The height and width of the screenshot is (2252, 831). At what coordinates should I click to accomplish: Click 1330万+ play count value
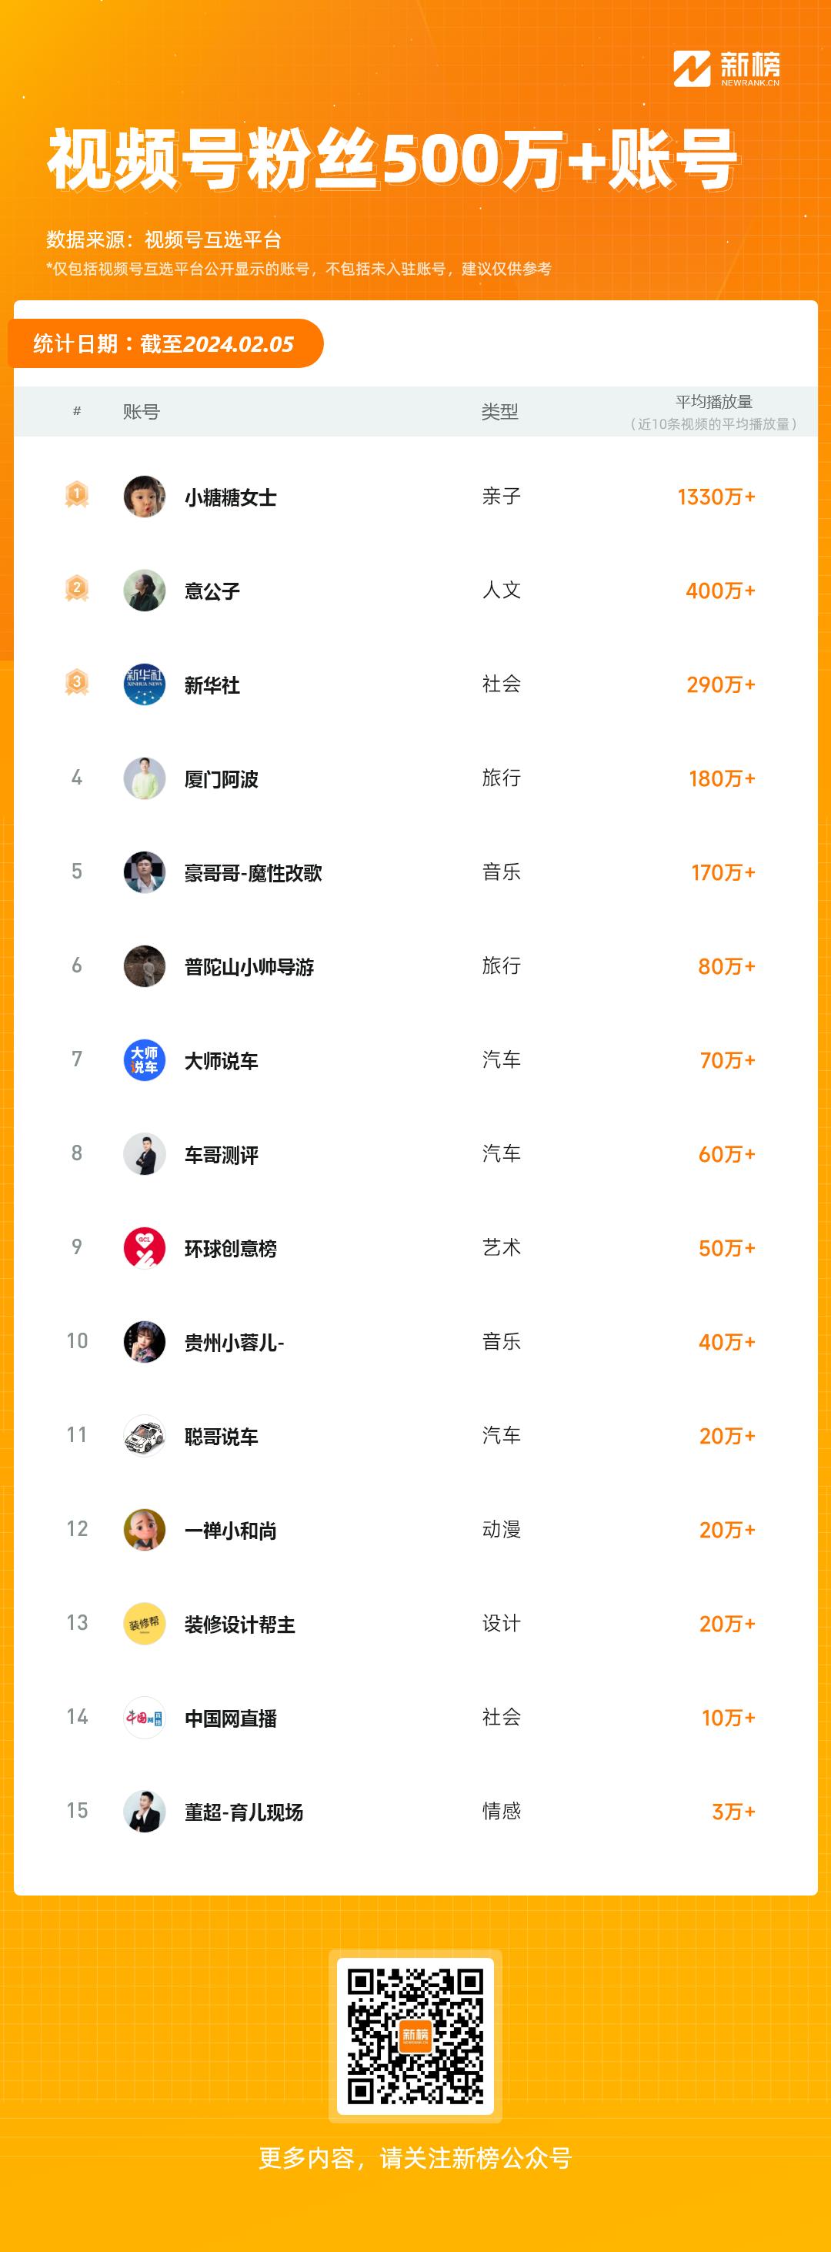[716, 497]
